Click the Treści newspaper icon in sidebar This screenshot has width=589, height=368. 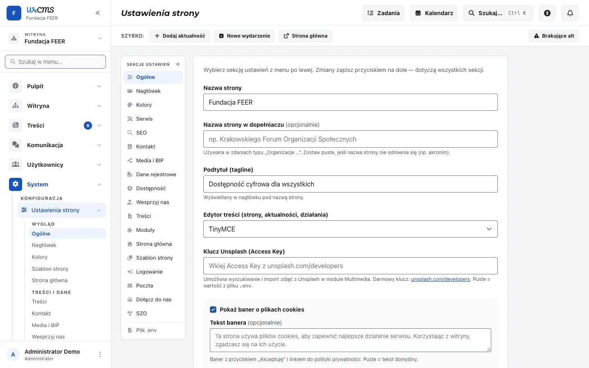16,125
